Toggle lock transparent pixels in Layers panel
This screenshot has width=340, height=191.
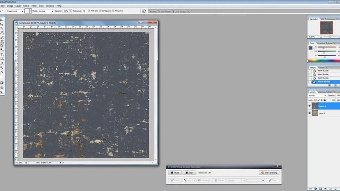click(315, 100)
